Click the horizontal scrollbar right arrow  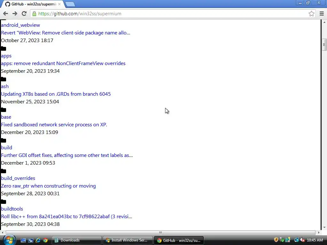[x=318, y=233]
